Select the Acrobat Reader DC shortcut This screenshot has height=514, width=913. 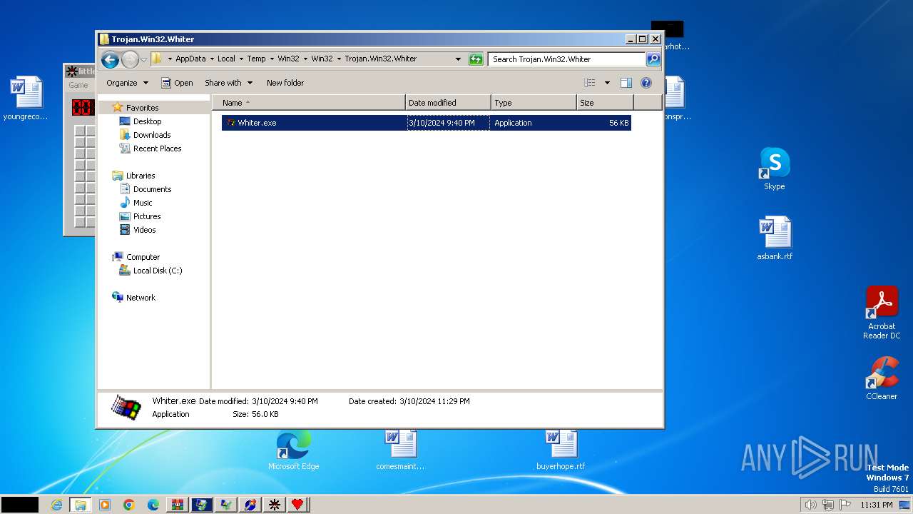tap(882, 312)
